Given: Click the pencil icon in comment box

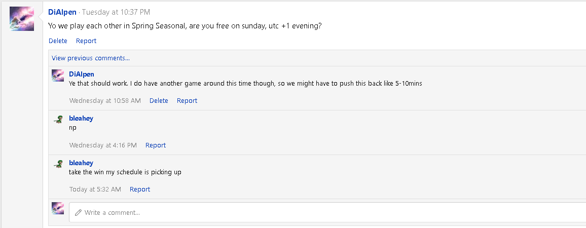Looking at the screenshot, I should pyautogui.click(x=78, y=212).
